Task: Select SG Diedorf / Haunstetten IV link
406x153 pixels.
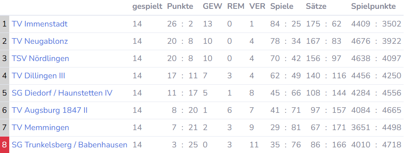Action: pyautogui.click(x=62, y=93)
